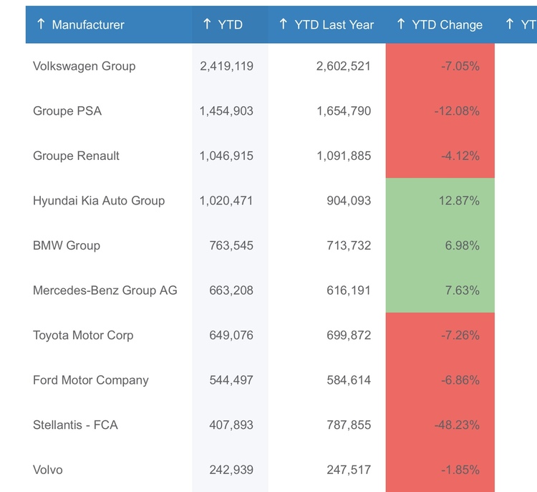Viewport: 537px width, 492px height.
Task: Click the green 6.98% change cell
Action: [x=440, y=245]
